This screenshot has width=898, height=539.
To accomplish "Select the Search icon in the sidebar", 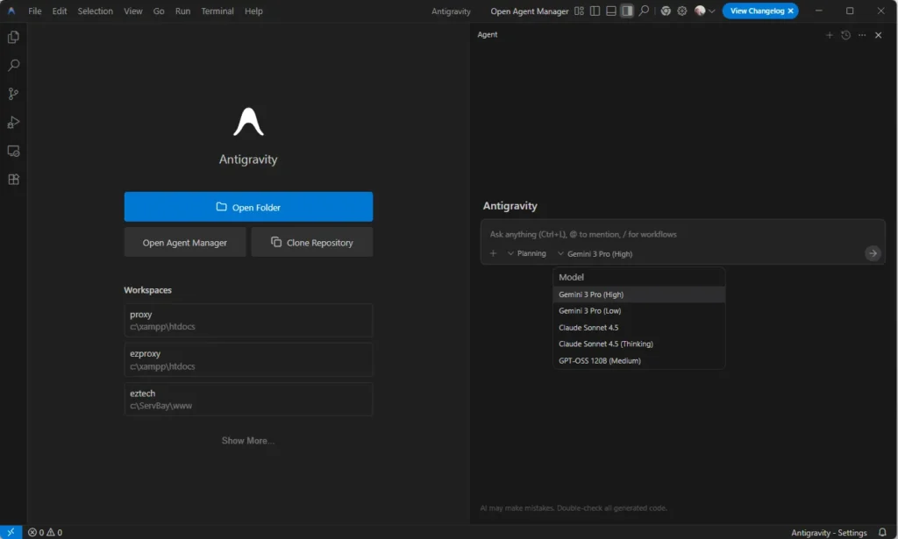I will click(12, 65).
